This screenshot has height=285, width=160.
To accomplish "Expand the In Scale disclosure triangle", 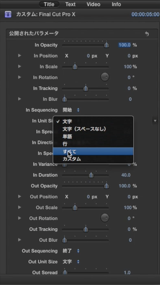I will [x=20, y=66].
